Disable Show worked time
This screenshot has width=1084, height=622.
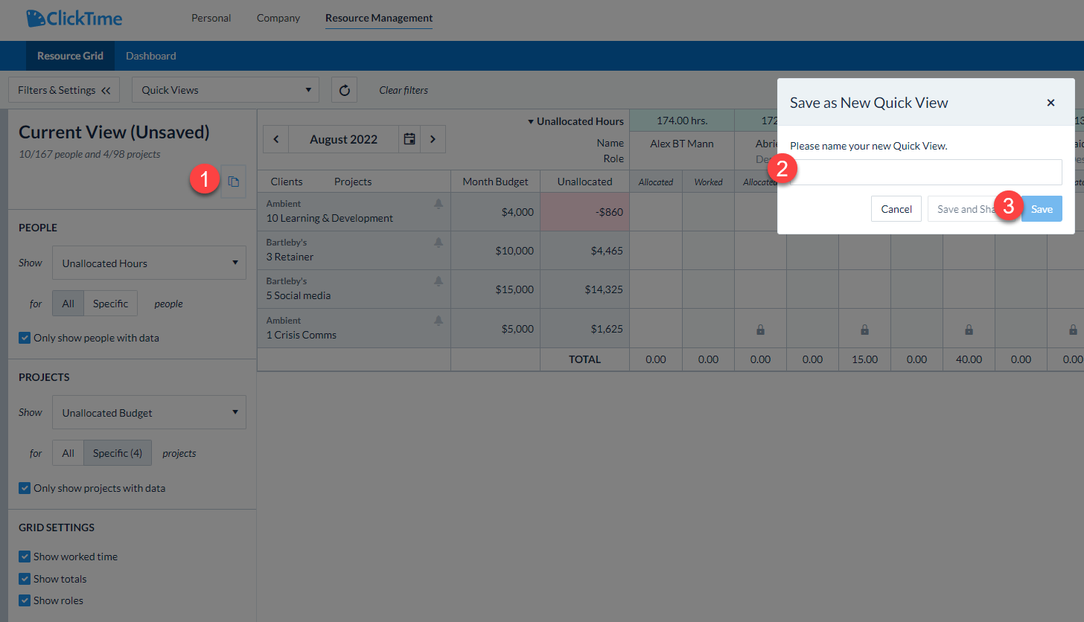coord(24,556)
